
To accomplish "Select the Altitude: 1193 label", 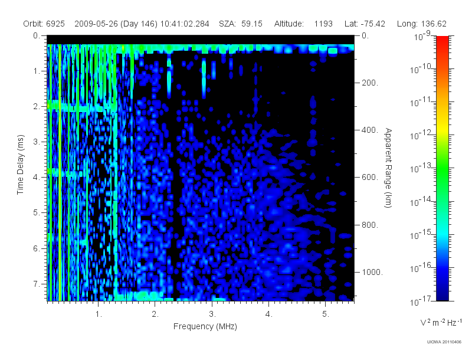I will [303, 24].
